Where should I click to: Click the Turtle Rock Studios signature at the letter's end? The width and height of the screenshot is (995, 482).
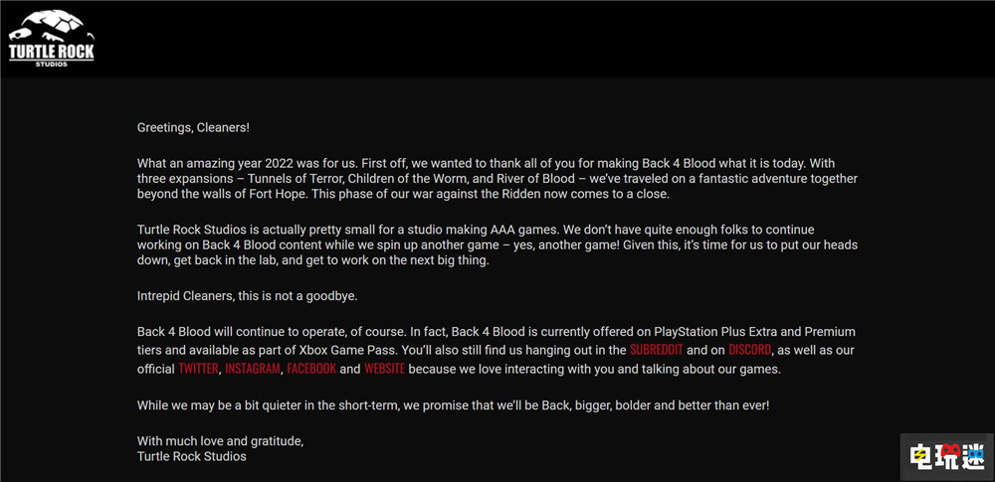[x=191, y=456]
